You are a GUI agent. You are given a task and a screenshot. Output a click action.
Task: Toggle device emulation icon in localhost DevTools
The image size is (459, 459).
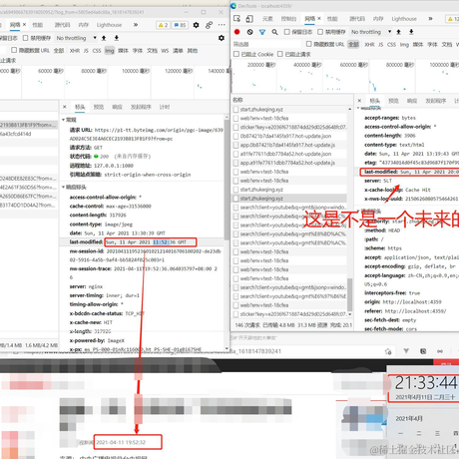[x=249, y=19]
